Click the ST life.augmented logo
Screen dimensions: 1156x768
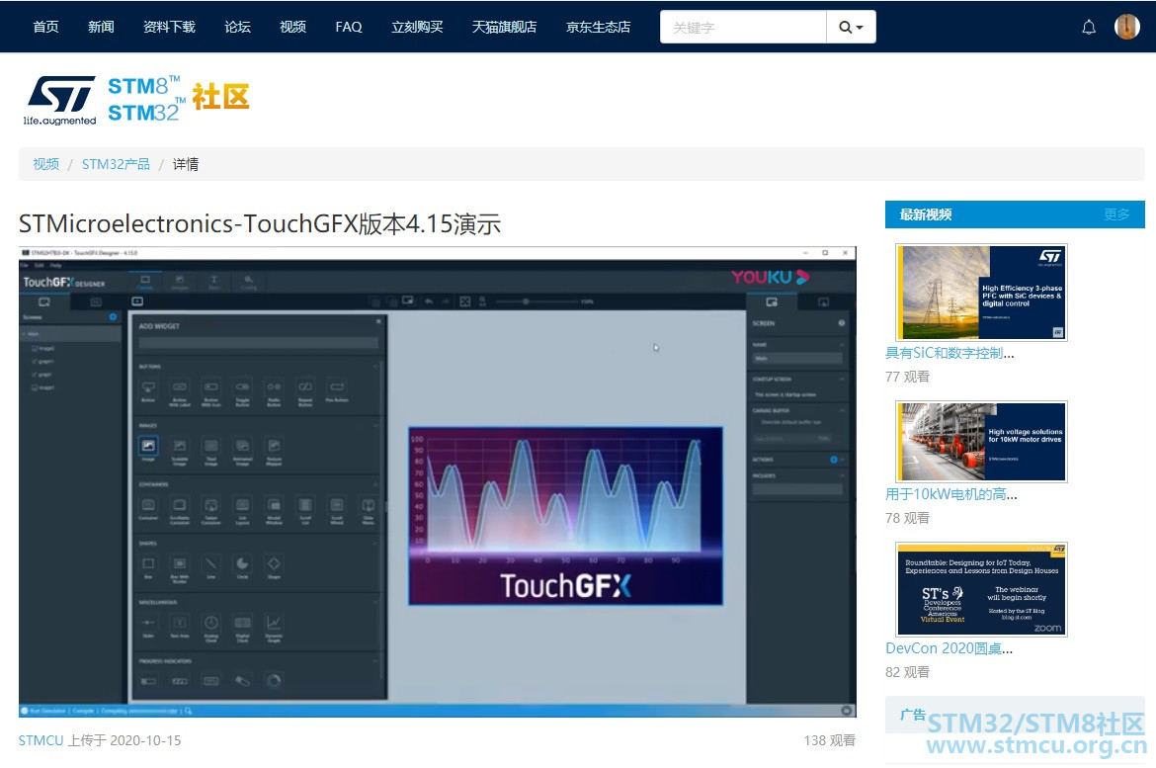[60, 100]
